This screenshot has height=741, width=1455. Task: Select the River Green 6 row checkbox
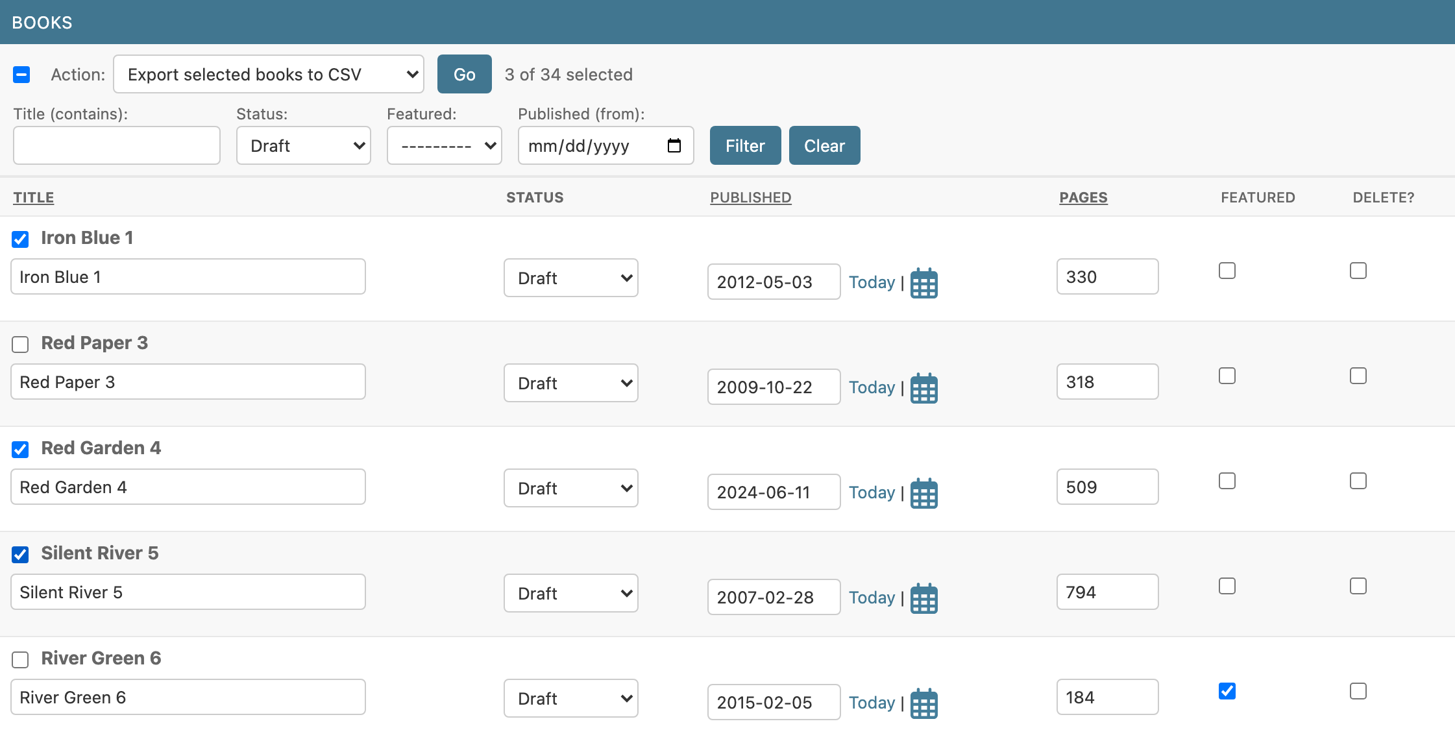20,659
